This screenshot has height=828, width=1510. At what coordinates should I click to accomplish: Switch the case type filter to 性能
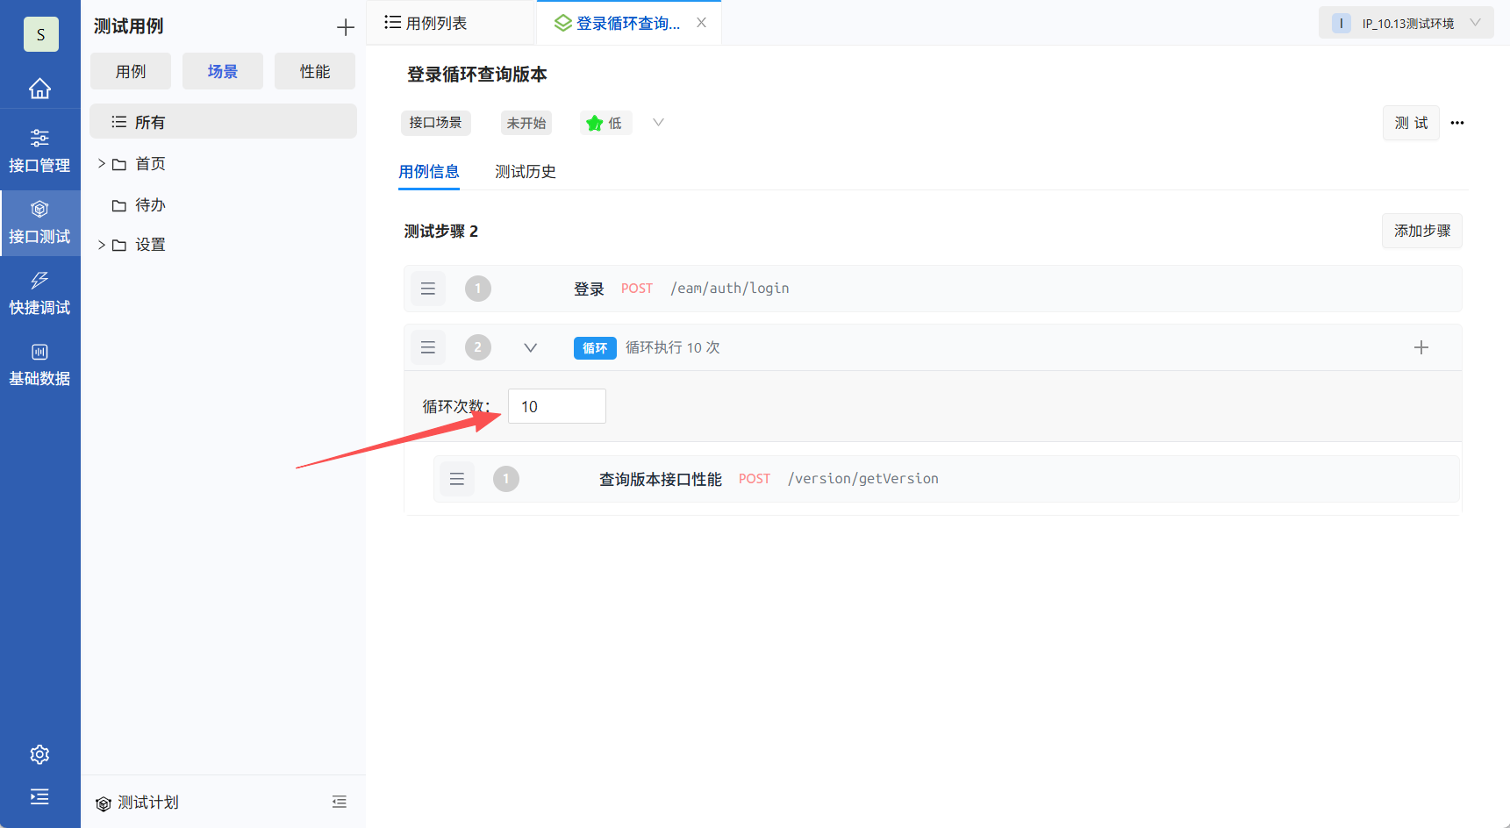[x=314, y=71]
